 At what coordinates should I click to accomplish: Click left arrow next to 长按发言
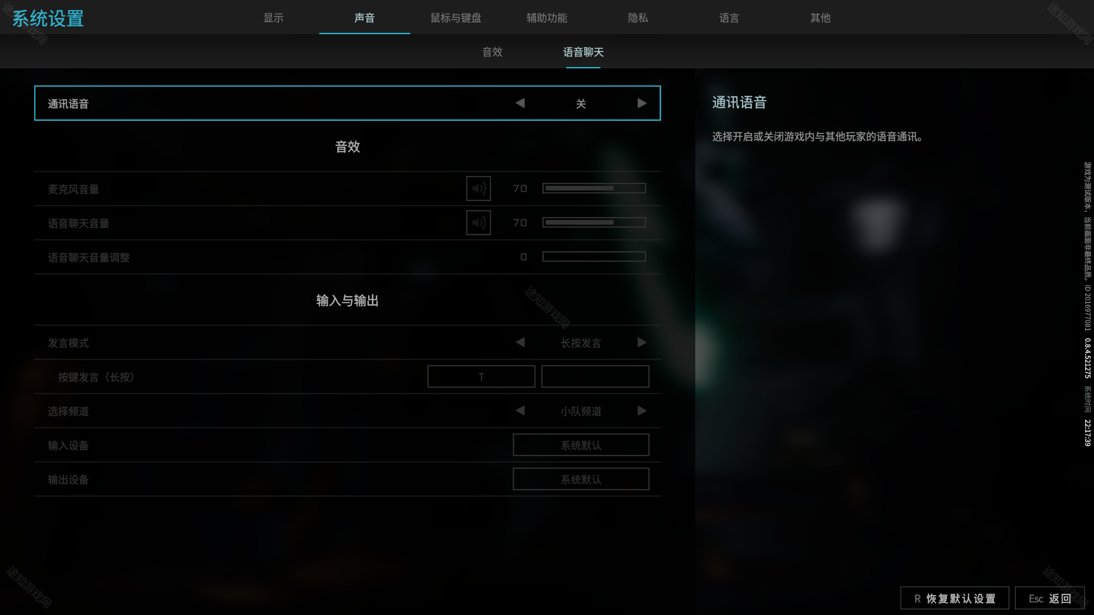(520, 343)
